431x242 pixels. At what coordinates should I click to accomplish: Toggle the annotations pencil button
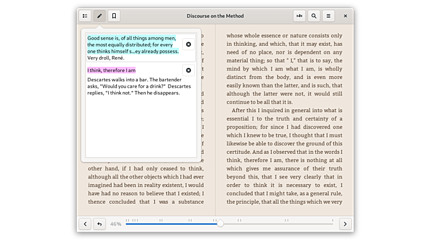(99, 16)
